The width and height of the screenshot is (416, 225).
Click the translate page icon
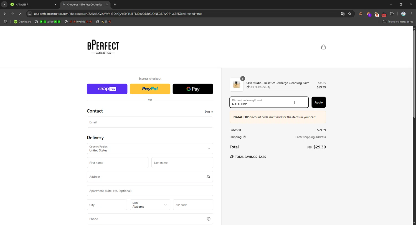pyautogui.click(x=343, y=14)
